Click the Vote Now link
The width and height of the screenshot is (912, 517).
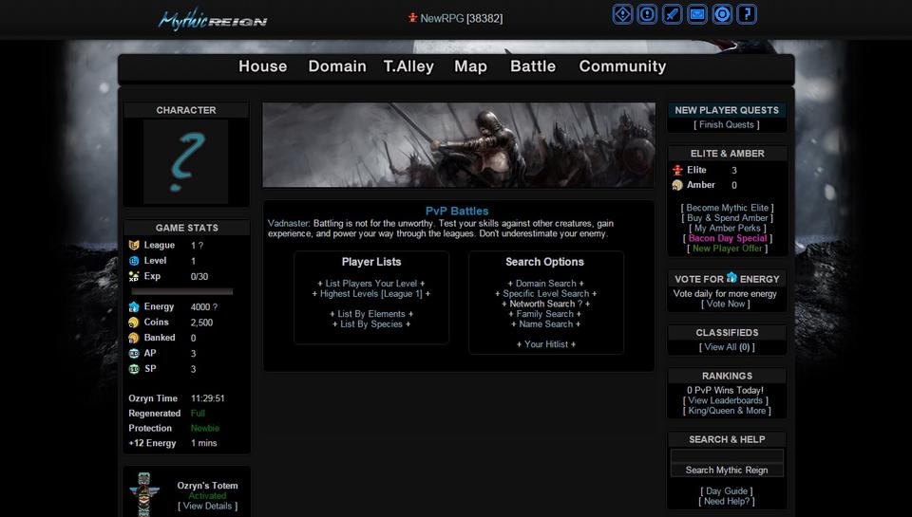(726, 304)
